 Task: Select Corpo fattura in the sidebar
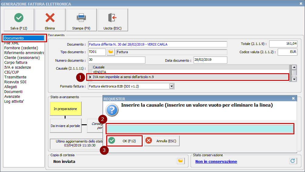(15, 63)
